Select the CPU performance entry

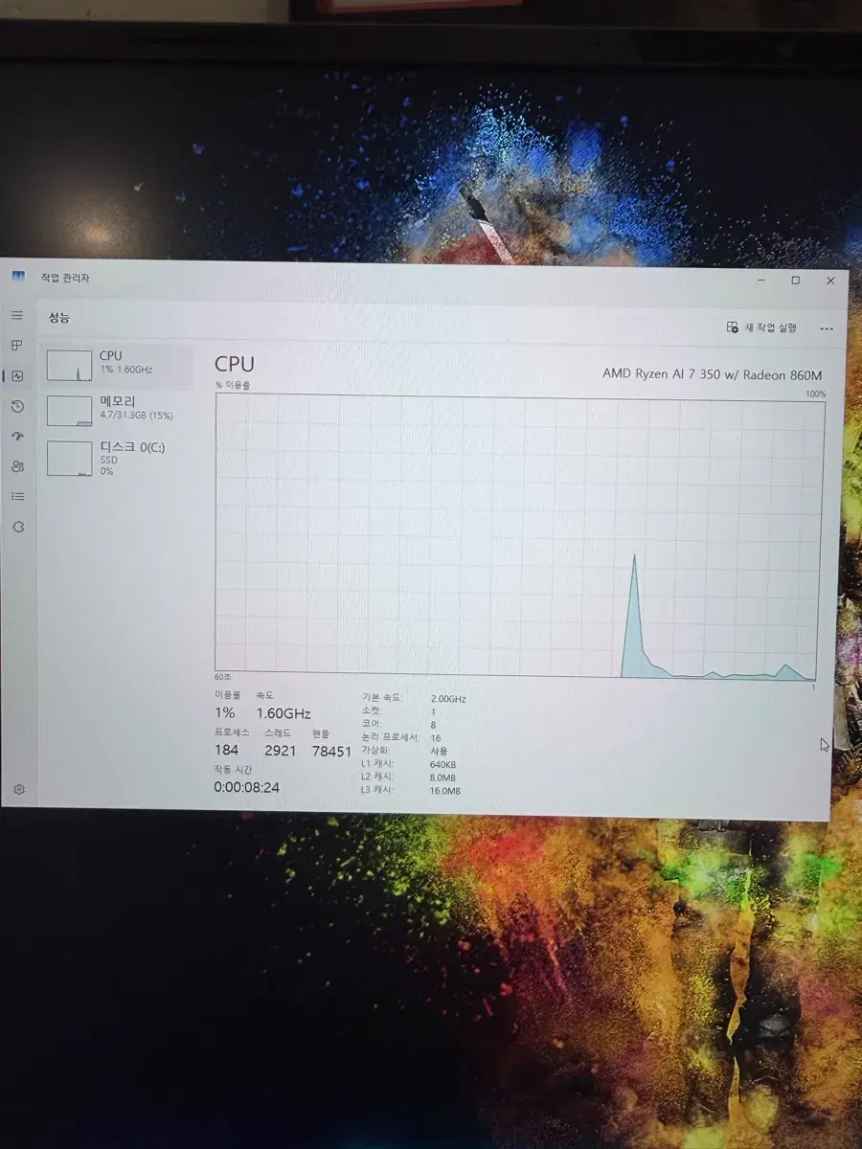(116, 367)
